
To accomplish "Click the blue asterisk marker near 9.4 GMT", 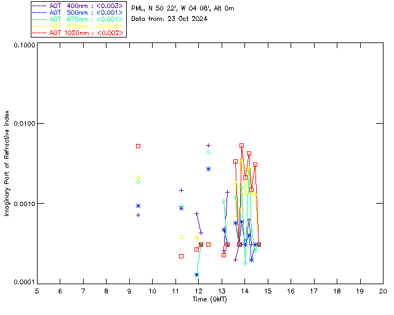I will tap(138, 205).
